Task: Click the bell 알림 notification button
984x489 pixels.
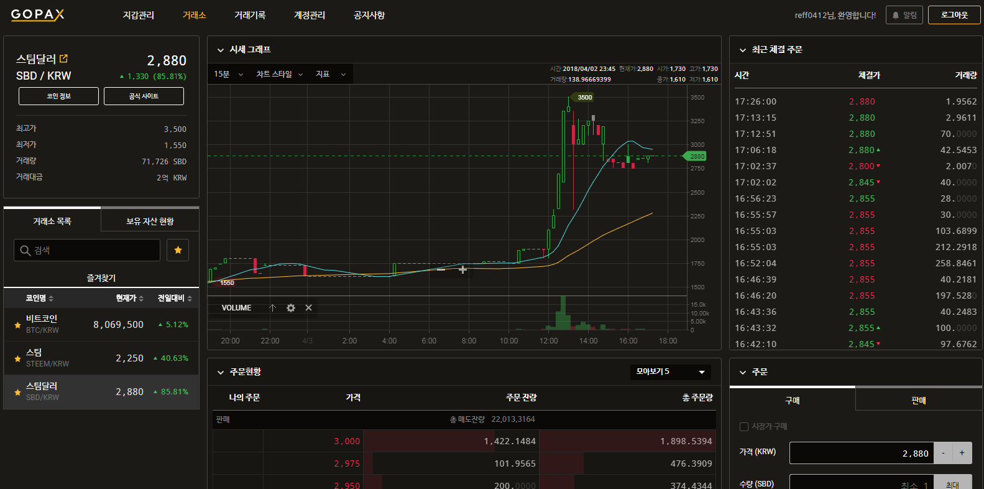Action: coord(904,15)
